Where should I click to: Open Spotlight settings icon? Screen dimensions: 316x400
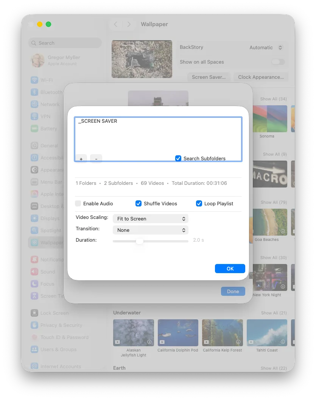[34, 230]
